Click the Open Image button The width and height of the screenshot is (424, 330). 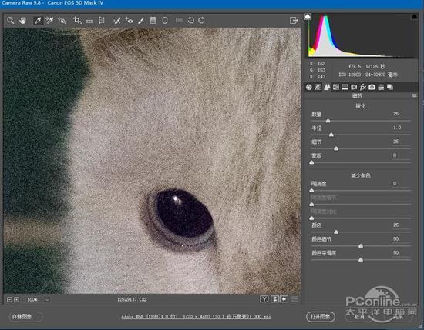321,316
